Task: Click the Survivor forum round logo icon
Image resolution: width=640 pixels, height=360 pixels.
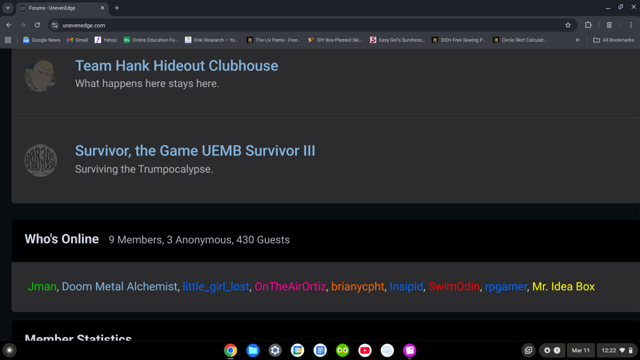Action: pyautogui.click(x=40, y=160)
